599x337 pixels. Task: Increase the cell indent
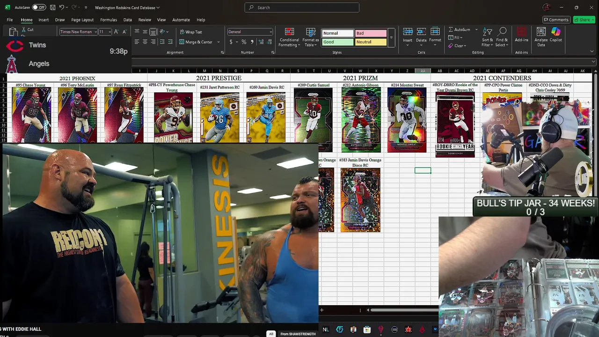pyautogui.click(x=170, y=42)
